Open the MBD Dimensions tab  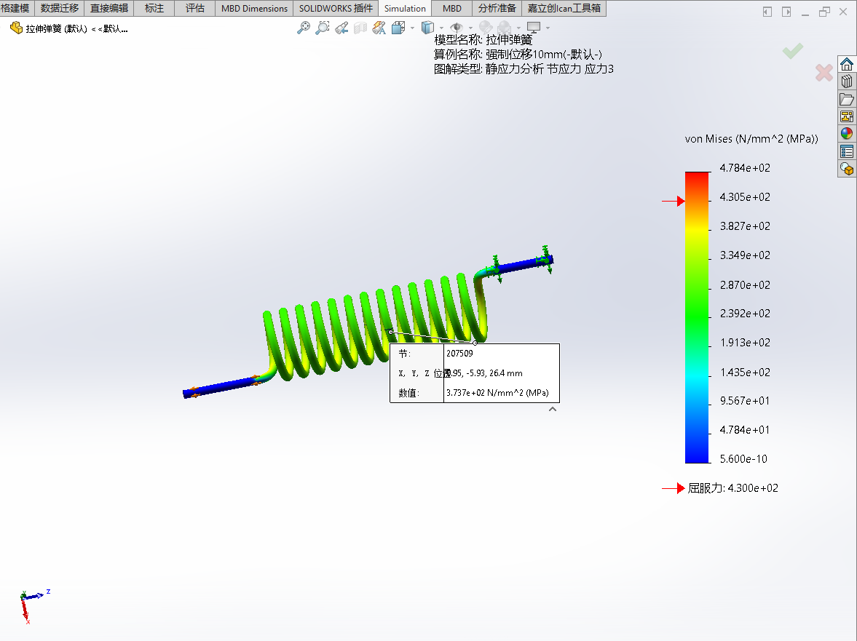(254, 9)
